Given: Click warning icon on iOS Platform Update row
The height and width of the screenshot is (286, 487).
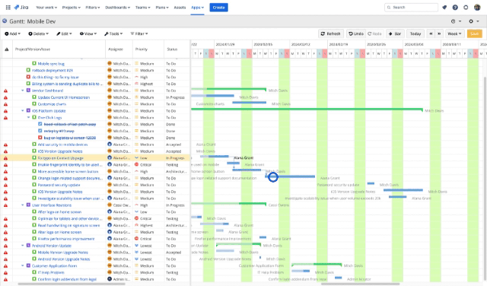Looking at the screenshot, I should pyautogui.click(x=5, y=111).
